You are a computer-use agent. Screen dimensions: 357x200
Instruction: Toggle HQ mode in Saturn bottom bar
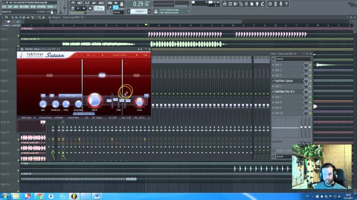click(x=87, y=118)
